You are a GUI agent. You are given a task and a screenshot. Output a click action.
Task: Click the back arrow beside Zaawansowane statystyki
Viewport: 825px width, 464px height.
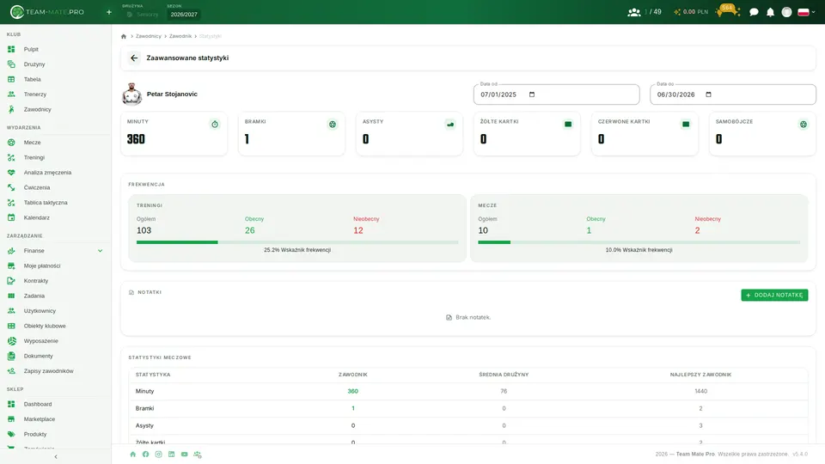click(134, 58)
